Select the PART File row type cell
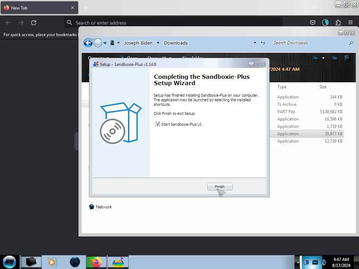The width and height of the screenshot is (359, 269). pos(286,112)
